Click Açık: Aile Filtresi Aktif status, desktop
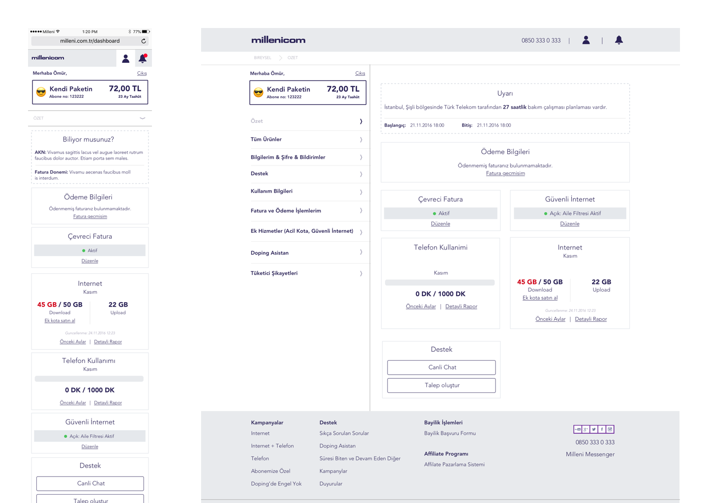Screen dimensions: 708x503 point(570,213)
